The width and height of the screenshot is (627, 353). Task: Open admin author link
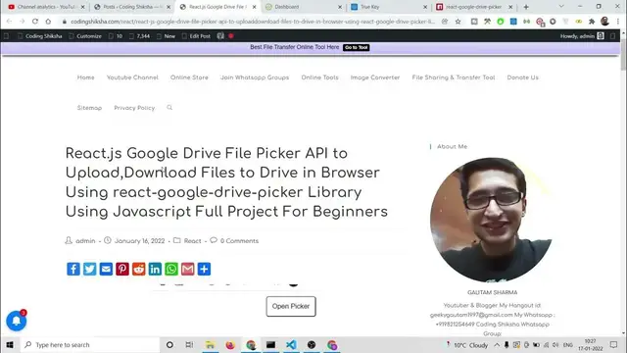85,241
